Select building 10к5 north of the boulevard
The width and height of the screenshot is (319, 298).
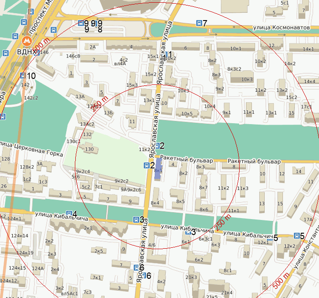click(x=187, y=113)
